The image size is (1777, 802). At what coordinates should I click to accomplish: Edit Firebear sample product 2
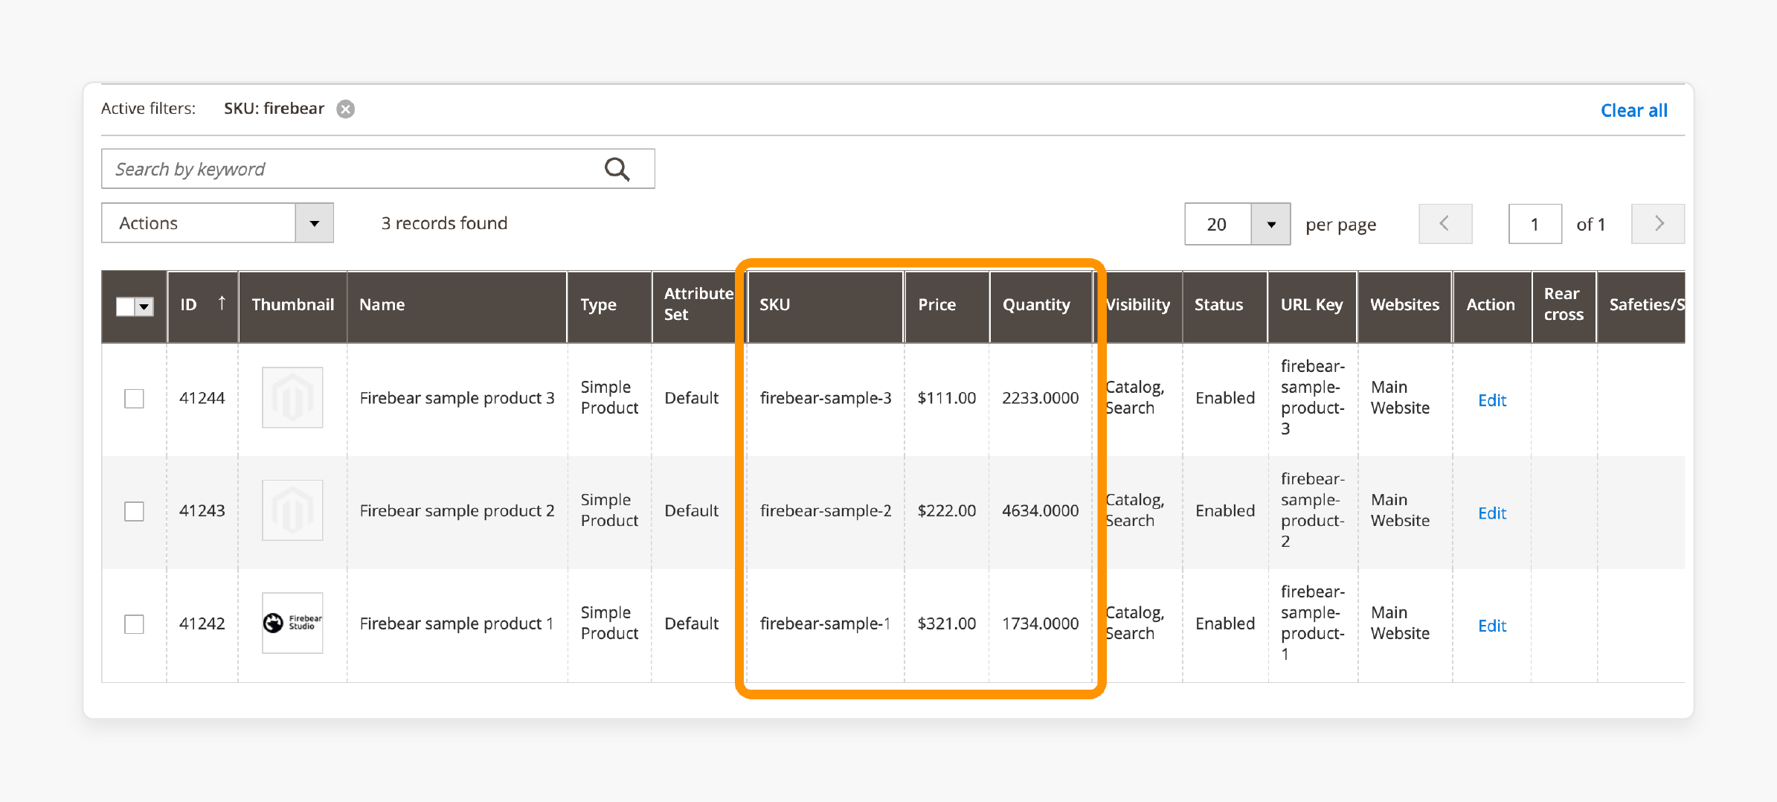1491,513
